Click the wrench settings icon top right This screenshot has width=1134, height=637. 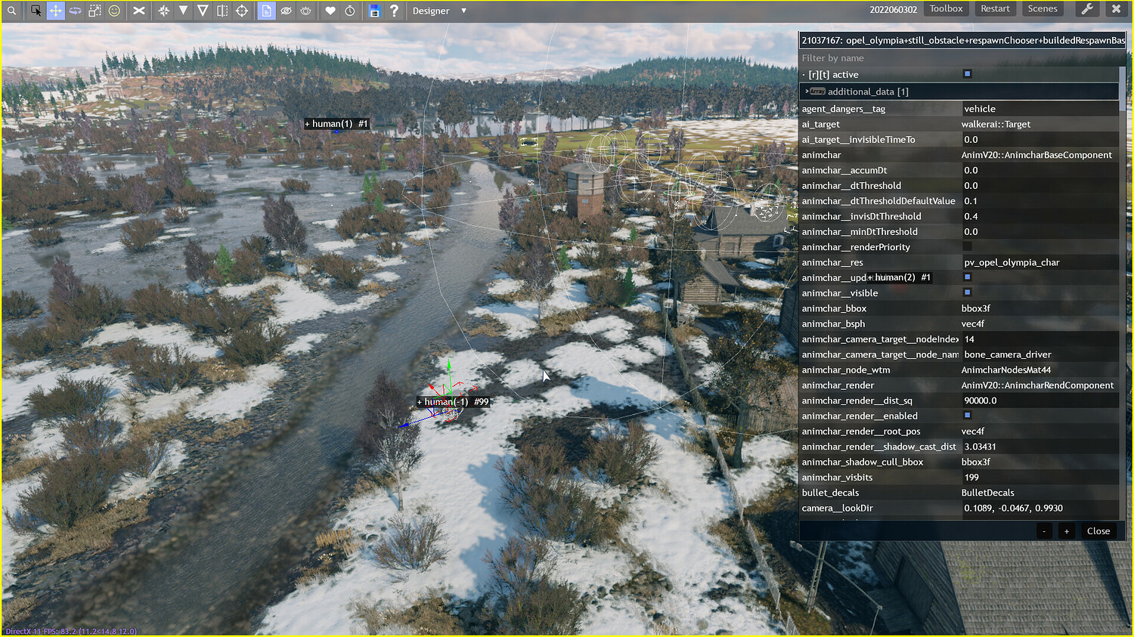[x=1087, y=8]
